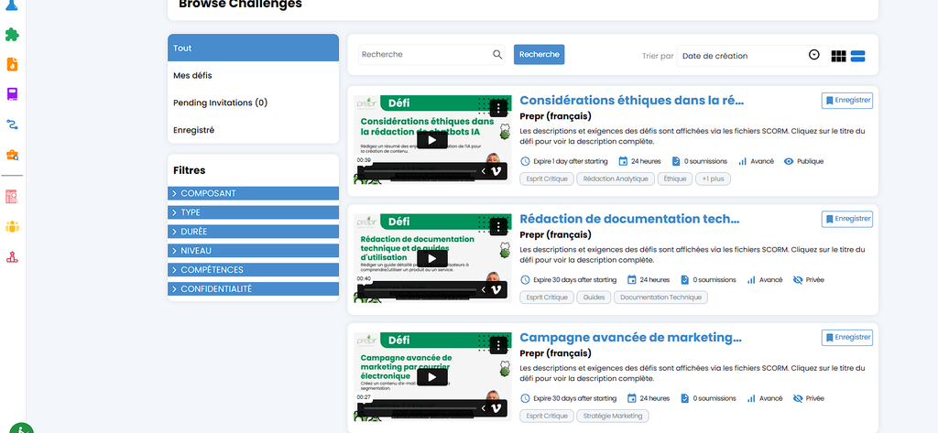
Task: Click the Stratégie Marketing tag
Action: tap(613, 416)
